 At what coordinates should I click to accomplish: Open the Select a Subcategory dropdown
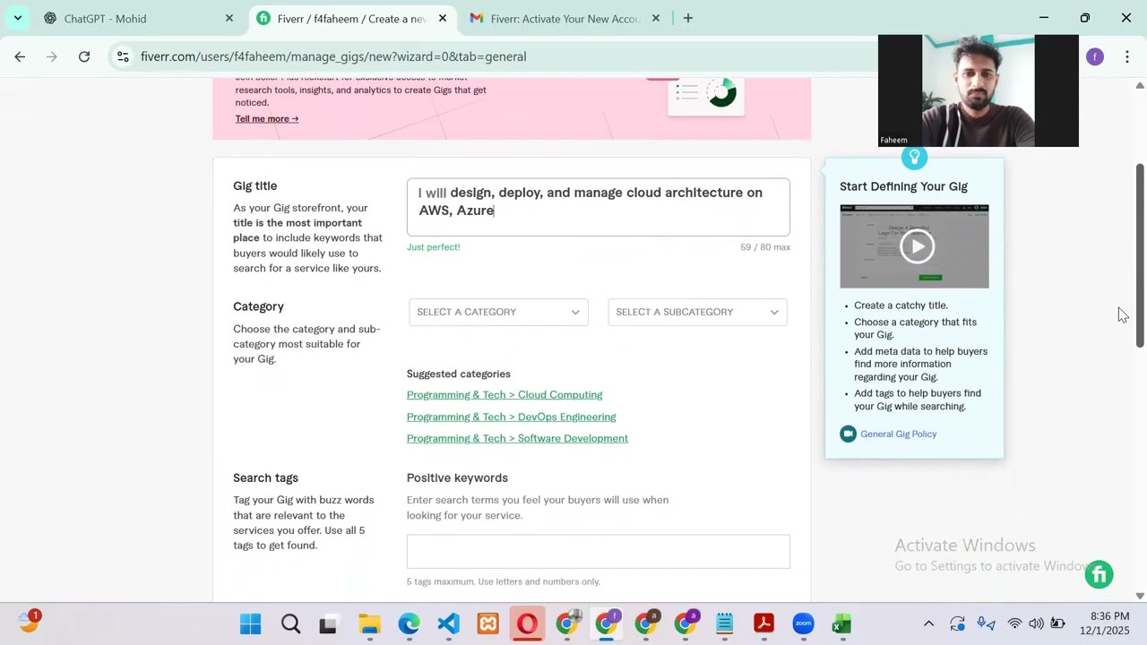tap(697, 312)
